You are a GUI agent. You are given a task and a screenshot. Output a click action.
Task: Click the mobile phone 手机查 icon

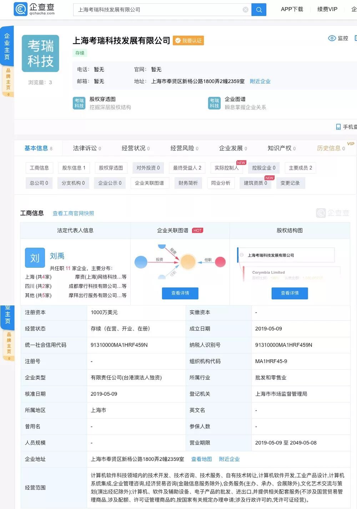338,127
